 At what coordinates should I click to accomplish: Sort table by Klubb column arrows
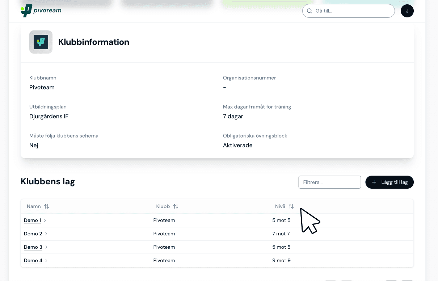click(176, 206)
